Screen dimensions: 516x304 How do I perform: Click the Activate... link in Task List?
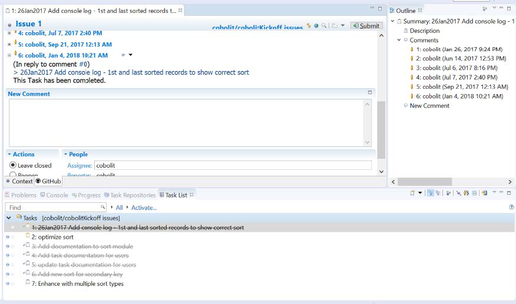click(x=144, y=208)
